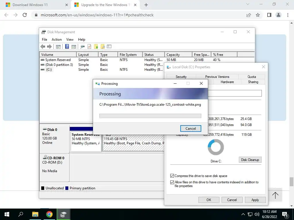Click the File System column header
The width and height of the screenshot is (294, 220).
[130, 55]
